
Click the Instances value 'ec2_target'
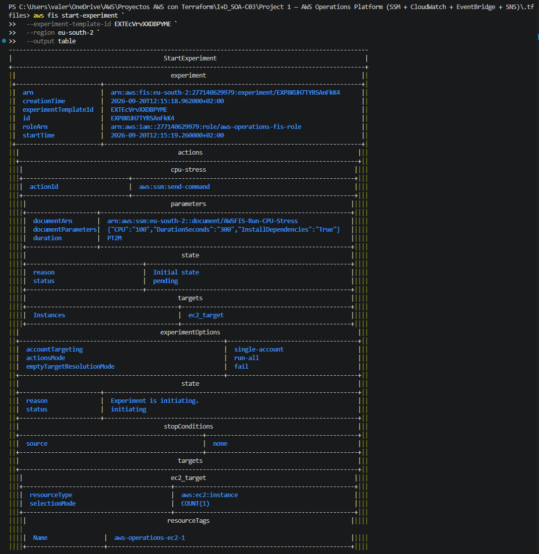click(206, 315)
